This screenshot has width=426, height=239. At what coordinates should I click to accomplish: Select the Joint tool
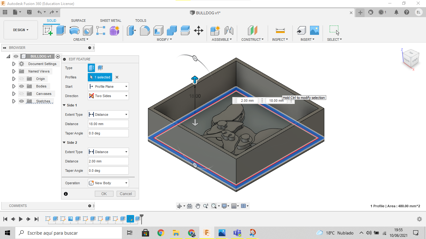(229, 30)
